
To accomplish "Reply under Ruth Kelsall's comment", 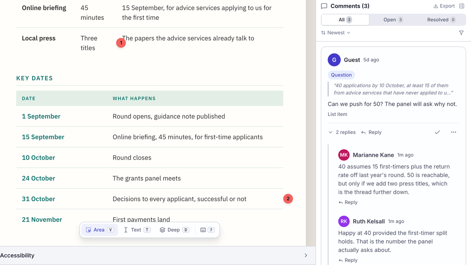I will (348, 260).
